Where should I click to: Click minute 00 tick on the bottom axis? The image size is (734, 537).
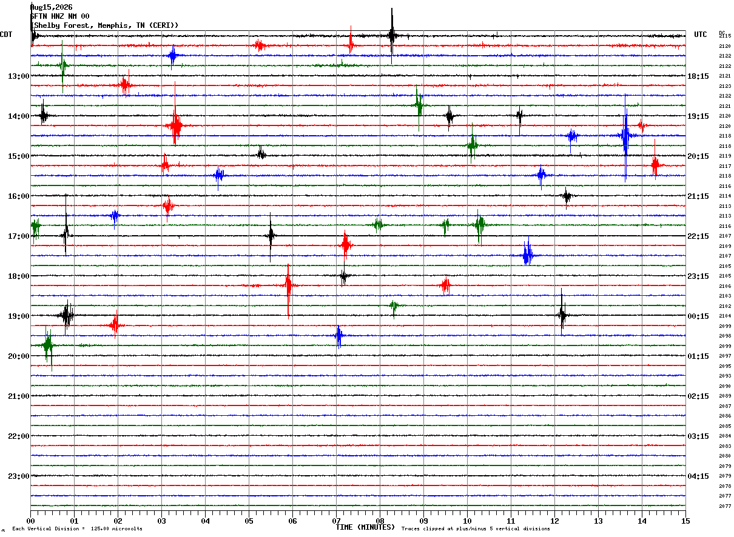tap(30, 521)
